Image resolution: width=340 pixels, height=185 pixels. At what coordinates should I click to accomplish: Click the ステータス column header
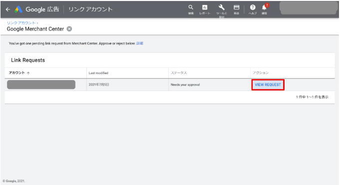coord(179,73)
